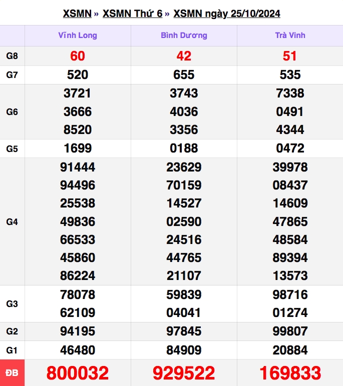Click the G2 row label

point(12,331)
